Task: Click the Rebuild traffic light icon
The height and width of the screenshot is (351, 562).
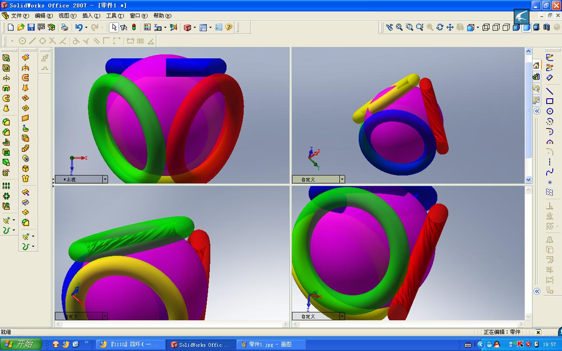Action: coord(133,27)
